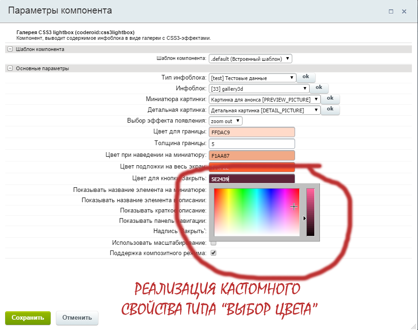
Task: Open the "Миниатюра картинки" dropdown
Action: 265,99
